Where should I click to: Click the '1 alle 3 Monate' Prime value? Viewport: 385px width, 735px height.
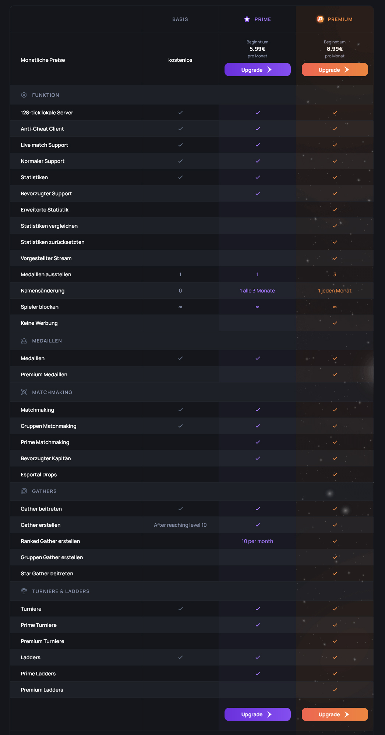[257, 291]
